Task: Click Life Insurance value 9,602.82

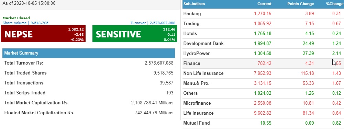Action: pyautogui.click(x=263, y=113)
